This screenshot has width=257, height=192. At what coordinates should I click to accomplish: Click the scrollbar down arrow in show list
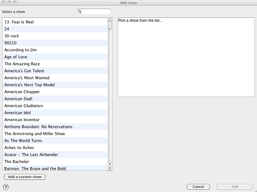(110, 168)
